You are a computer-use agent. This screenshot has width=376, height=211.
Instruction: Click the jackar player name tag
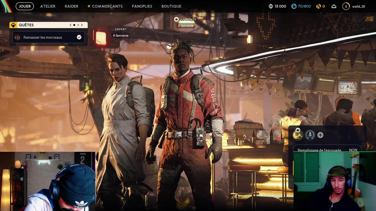(120, 29)
